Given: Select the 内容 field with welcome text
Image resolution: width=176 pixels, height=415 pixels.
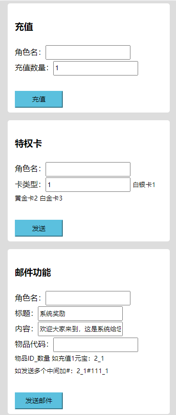Looking at the screenshot, I should (x=80, y=329).
